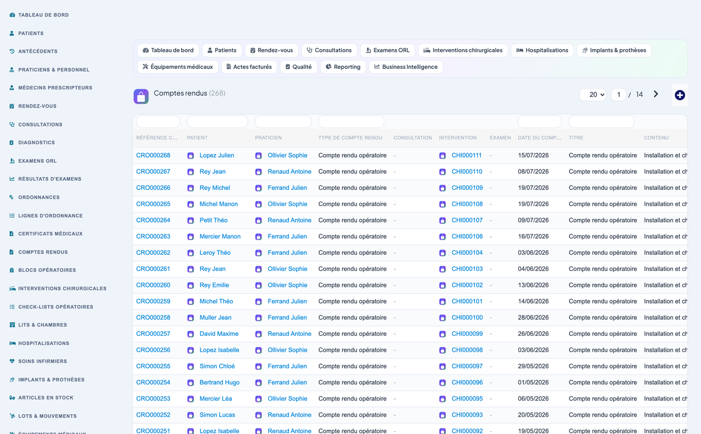Click the Praticien column filter field
701x434 pixels.
[x=283, y=121]
